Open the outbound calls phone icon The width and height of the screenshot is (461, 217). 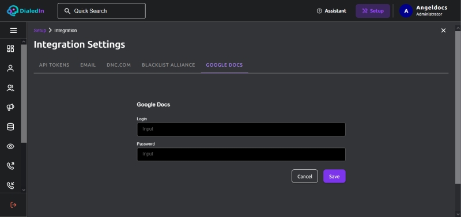(10, 166)
